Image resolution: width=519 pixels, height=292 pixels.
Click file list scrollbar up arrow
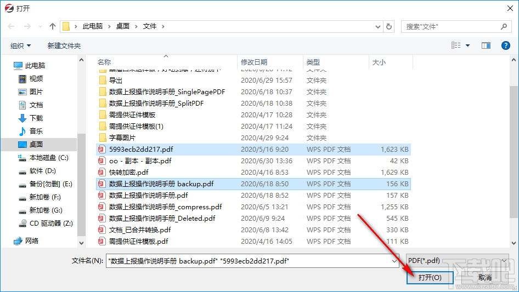(x=514, y=60)
